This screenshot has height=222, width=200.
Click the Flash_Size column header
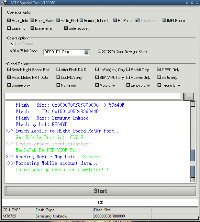(122, 210)
